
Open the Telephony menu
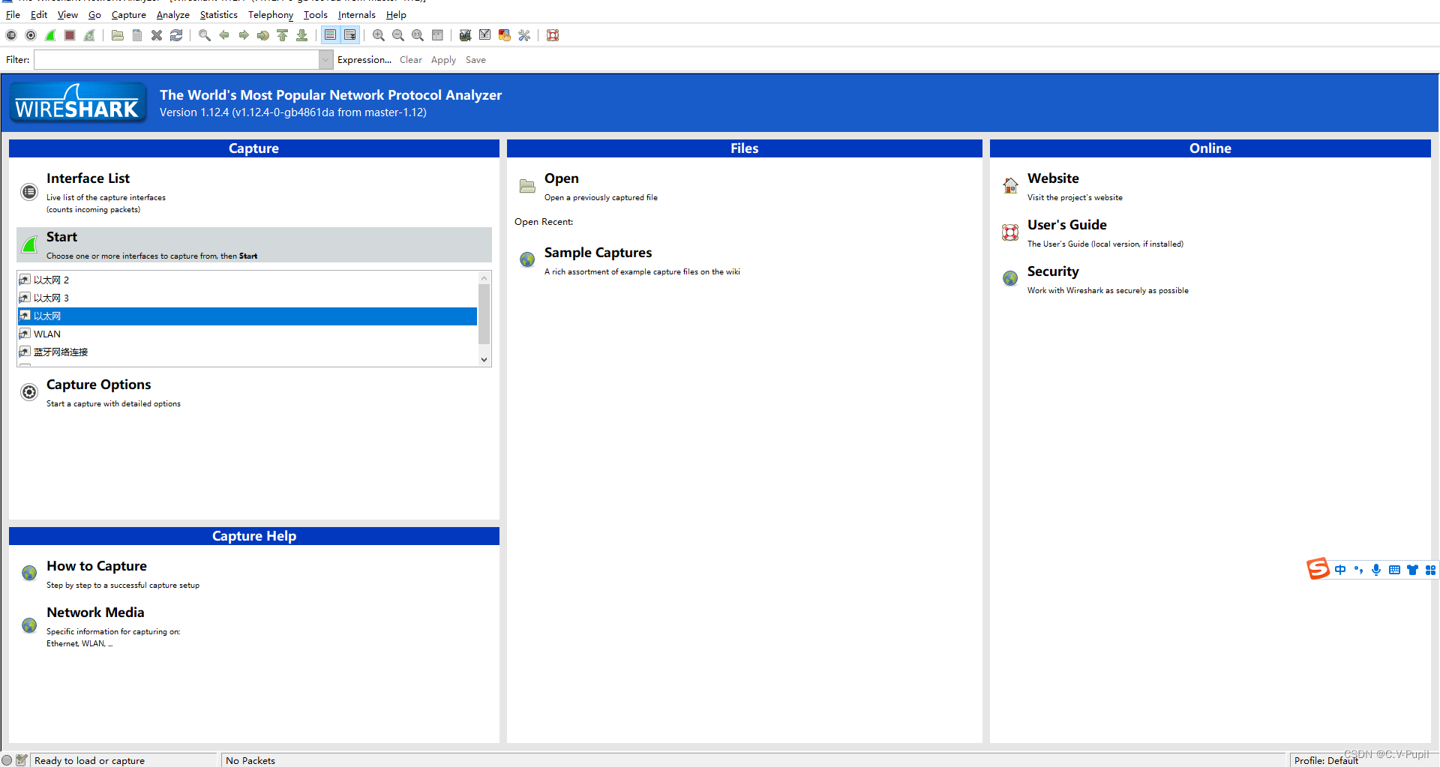pos(271,15)
